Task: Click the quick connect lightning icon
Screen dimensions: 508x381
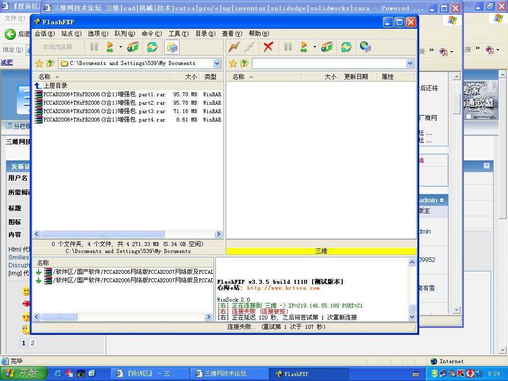Action: click(x=234, y=47)
